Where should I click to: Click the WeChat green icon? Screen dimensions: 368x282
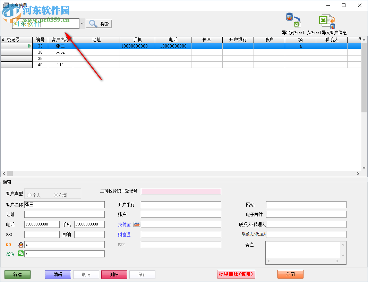click(x=21, y=253)
